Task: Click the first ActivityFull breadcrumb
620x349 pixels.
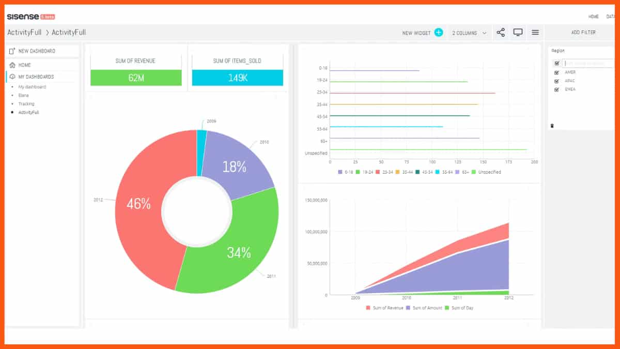Action: pos(24,33)
